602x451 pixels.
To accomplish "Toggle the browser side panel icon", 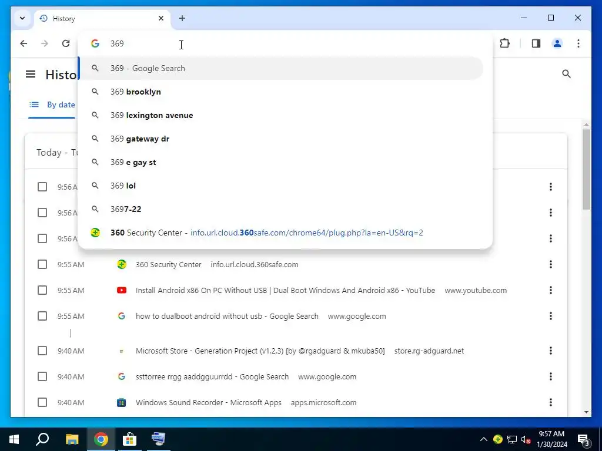I will coord(536,43).
